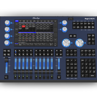Click the Grand Master fader handle

tap(6, 60)
